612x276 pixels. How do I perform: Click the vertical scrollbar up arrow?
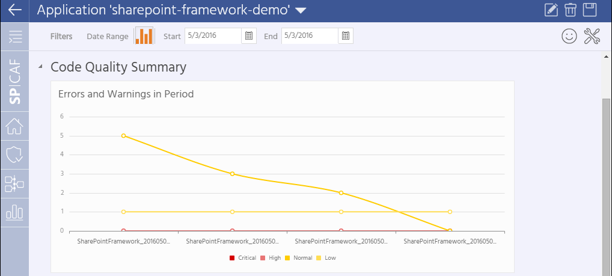coord(607,56)
